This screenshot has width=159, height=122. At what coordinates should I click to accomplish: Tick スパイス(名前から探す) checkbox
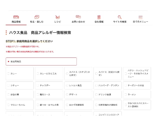96,73
